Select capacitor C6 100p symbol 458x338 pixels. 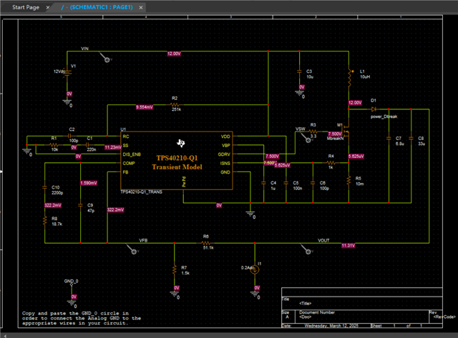click(x=313, y=183)
